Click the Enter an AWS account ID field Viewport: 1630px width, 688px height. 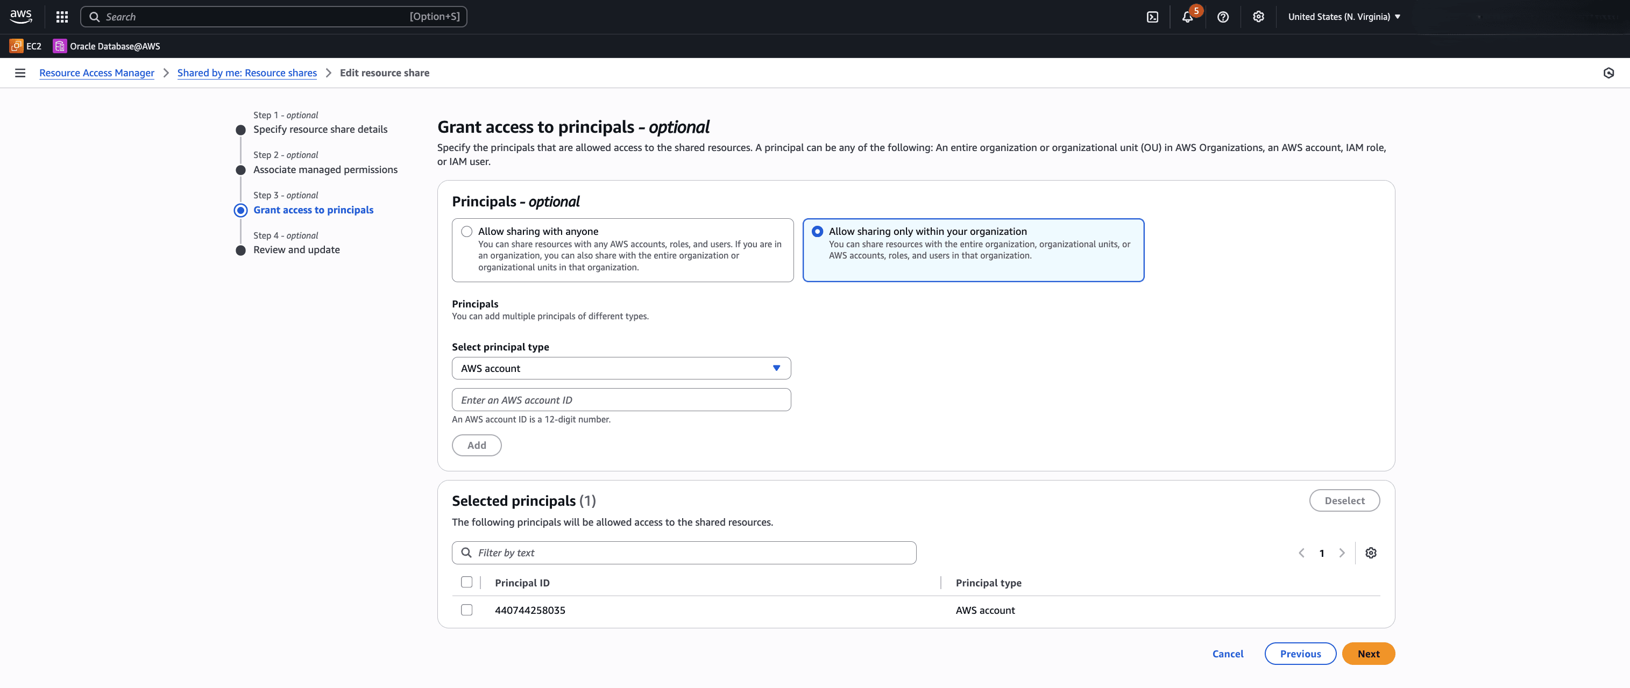click(621, 400)
